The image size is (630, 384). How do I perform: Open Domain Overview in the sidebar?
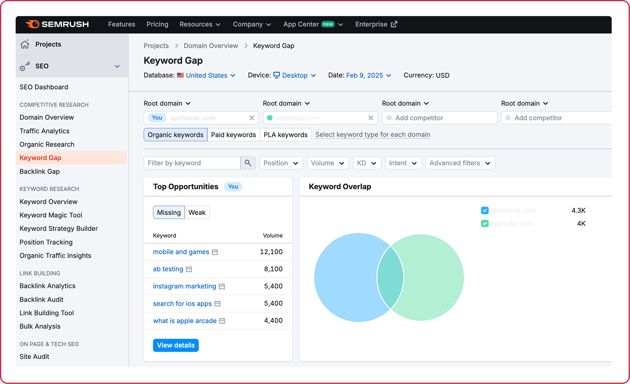(x=47, y=117)
